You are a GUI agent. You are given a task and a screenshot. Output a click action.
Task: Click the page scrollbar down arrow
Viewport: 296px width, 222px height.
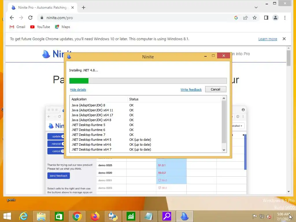pos(289,192)
